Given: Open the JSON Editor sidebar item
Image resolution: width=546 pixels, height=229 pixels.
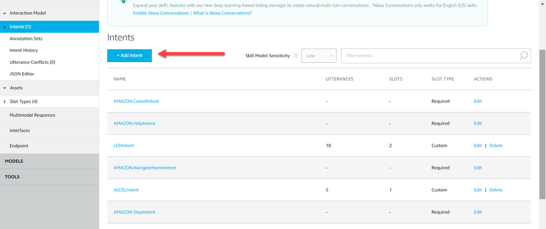Looking at the screenshot, I should [22, 74].
